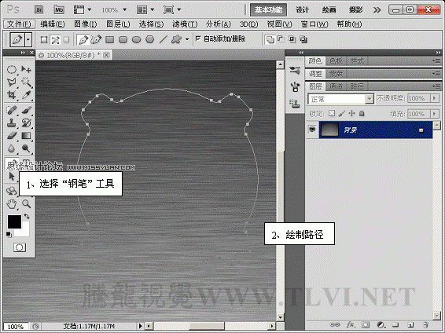Viewport: 445px width, 333px height.
Task: Open the File menu
Action: (19, 24)
